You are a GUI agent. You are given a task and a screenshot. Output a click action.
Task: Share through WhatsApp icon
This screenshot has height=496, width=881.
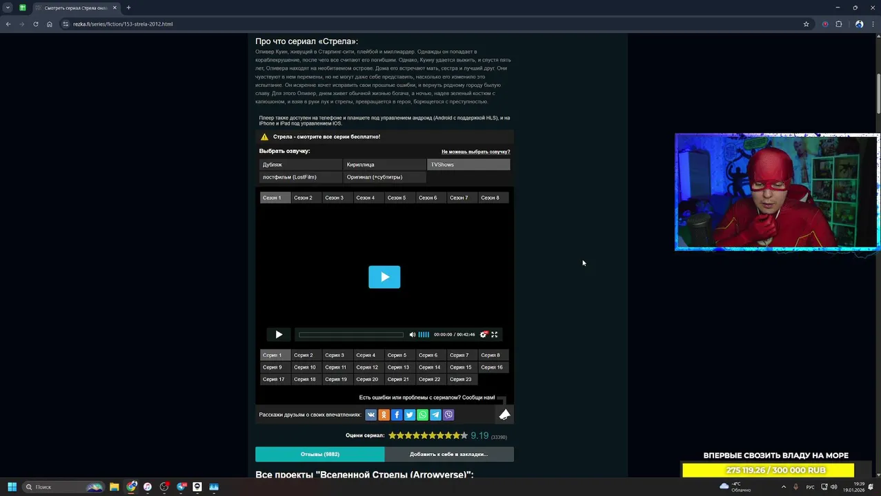point(422,415)
